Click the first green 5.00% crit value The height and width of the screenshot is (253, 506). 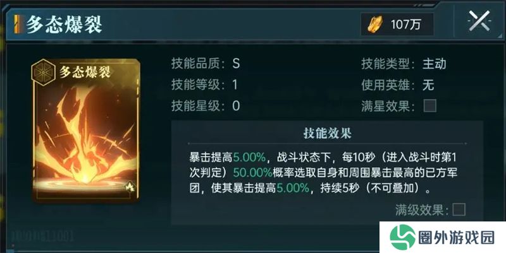point(249,157)
